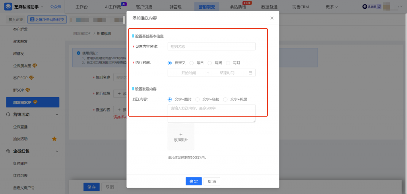Viewport: 407px width, 194px height.
Task: Open 红包账户 in sidebar
Action: click(x=20, y=163)
